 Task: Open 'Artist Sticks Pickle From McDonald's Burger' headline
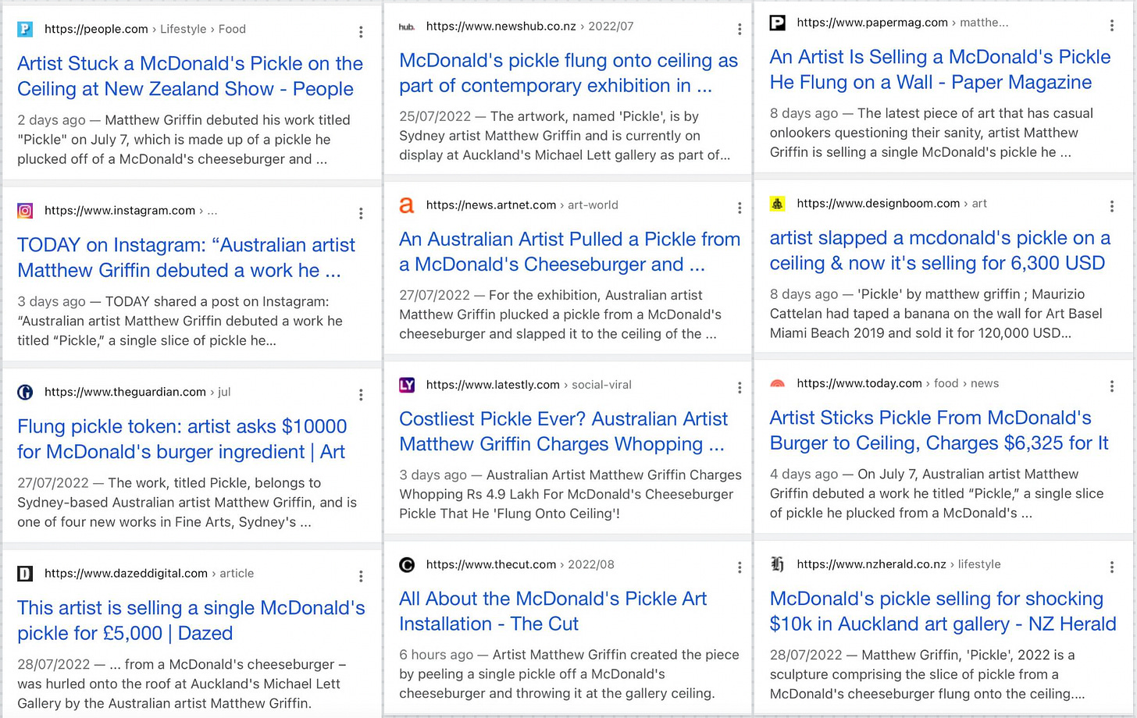click(939, 430)
